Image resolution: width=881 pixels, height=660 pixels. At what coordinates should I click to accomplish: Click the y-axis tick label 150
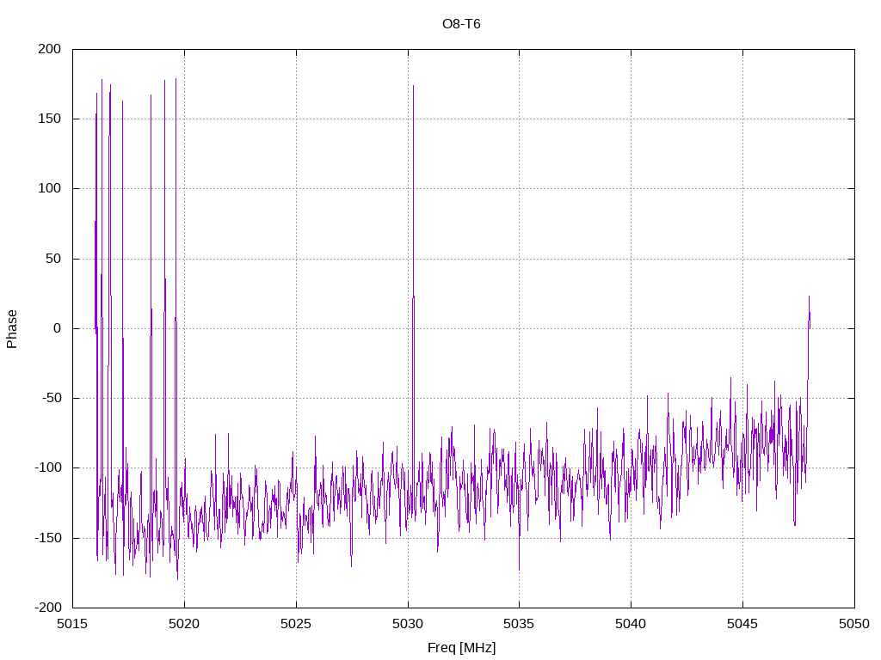pyautogui.click(x=49, y=119)
